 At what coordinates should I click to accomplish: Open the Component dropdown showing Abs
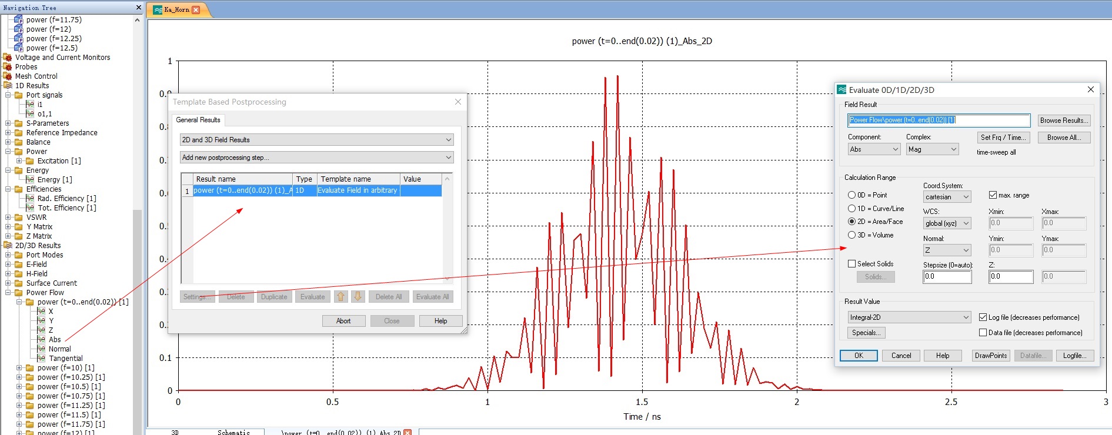(874, 149)
